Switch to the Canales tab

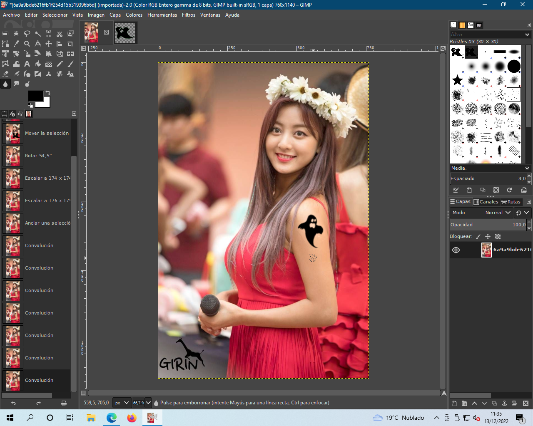486,202
